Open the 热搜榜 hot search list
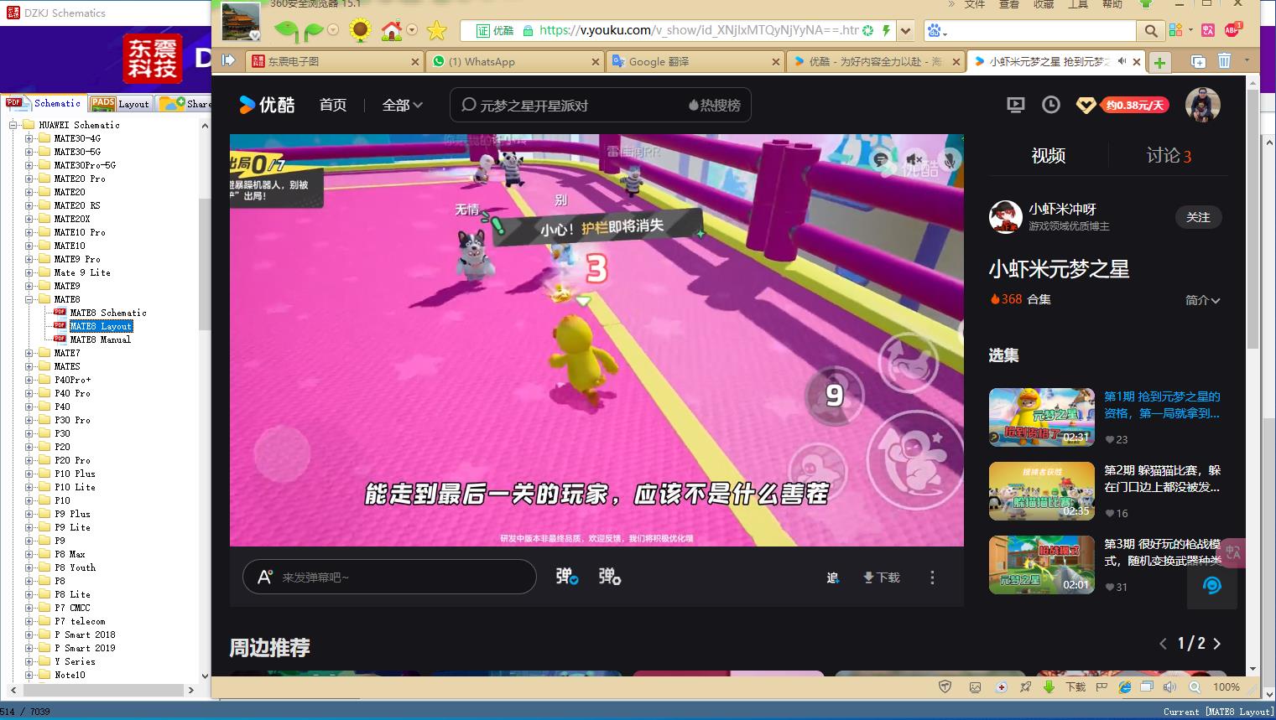Image resolution: width=1276 pixels, height=720 pixels. point(715,106)
